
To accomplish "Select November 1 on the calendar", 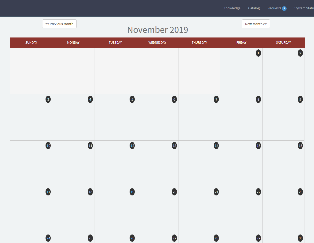I will (258, 53).
